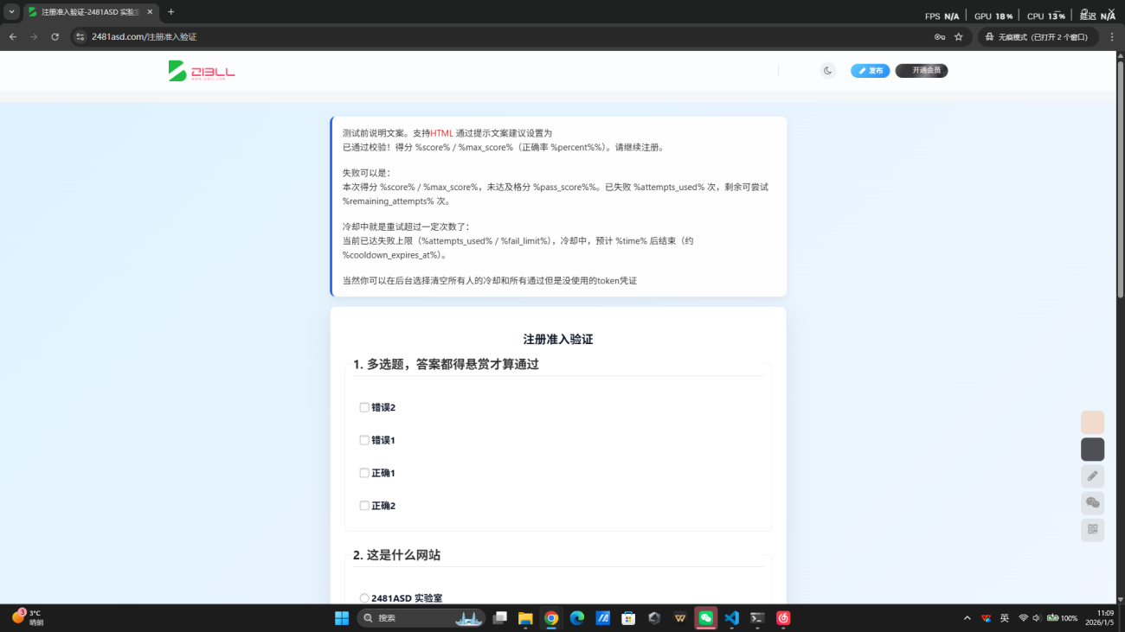The height and width of the screenshot is (632, 1125).
Task: Expand the system tray hidden icons chevron
Action: tap(967, 618)
